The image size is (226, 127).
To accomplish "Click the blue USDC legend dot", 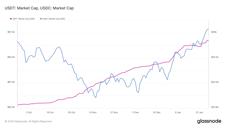I will coord(41,19).
